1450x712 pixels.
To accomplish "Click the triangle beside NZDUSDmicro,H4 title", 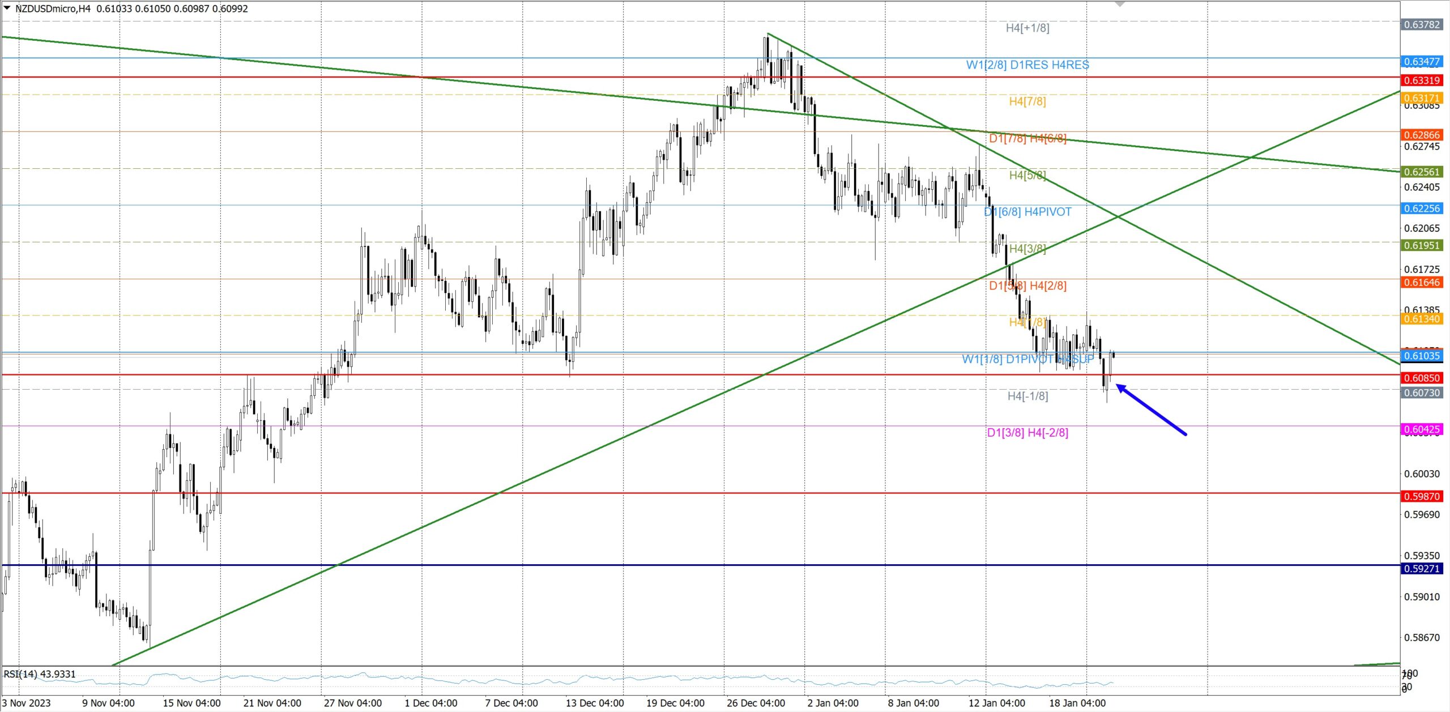I will 7,8.
